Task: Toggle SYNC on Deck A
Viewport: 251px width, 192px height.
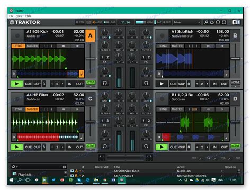Action: (x=18, y=46)
